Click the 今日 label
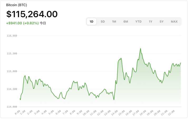Screen dimensions: 188x119 [43, 23]
